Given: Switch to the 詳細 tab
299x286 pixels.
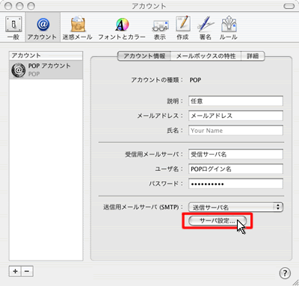Looking at the screenshot, I should click(x=253, y=56).
